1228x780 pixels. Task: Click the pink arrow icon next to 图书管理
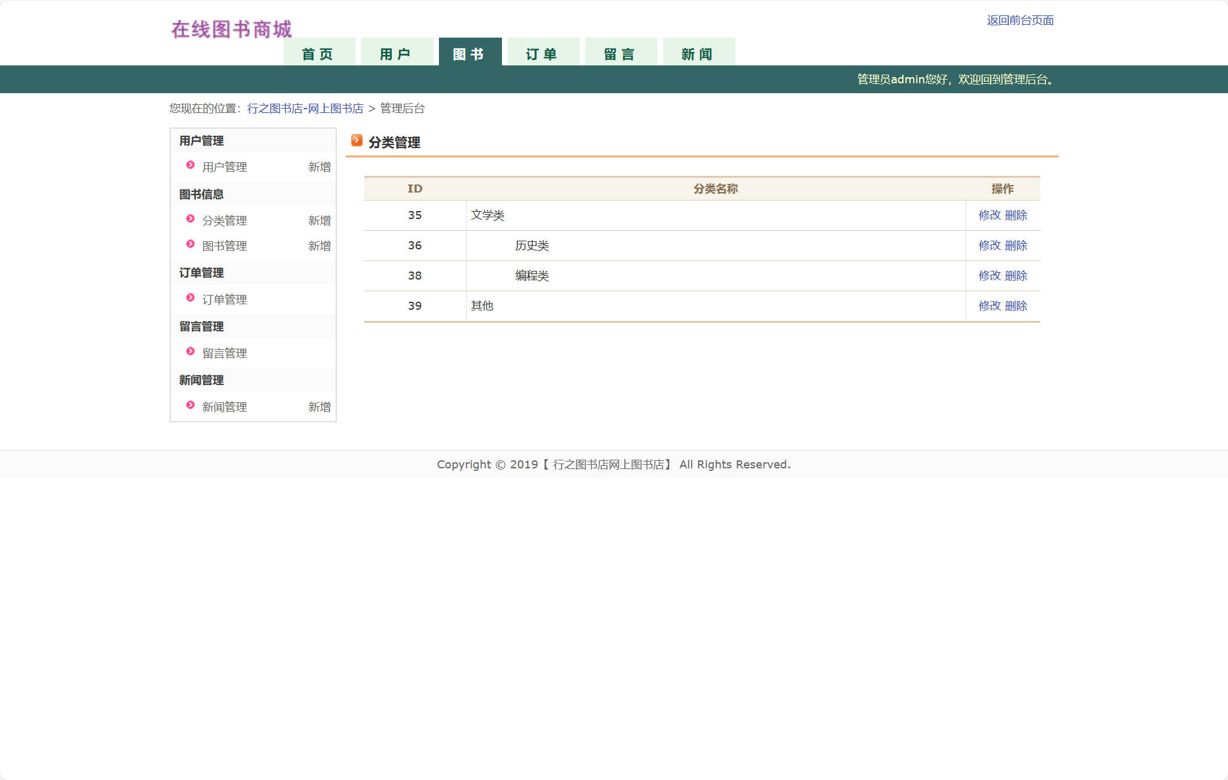[x=190, y=244]
